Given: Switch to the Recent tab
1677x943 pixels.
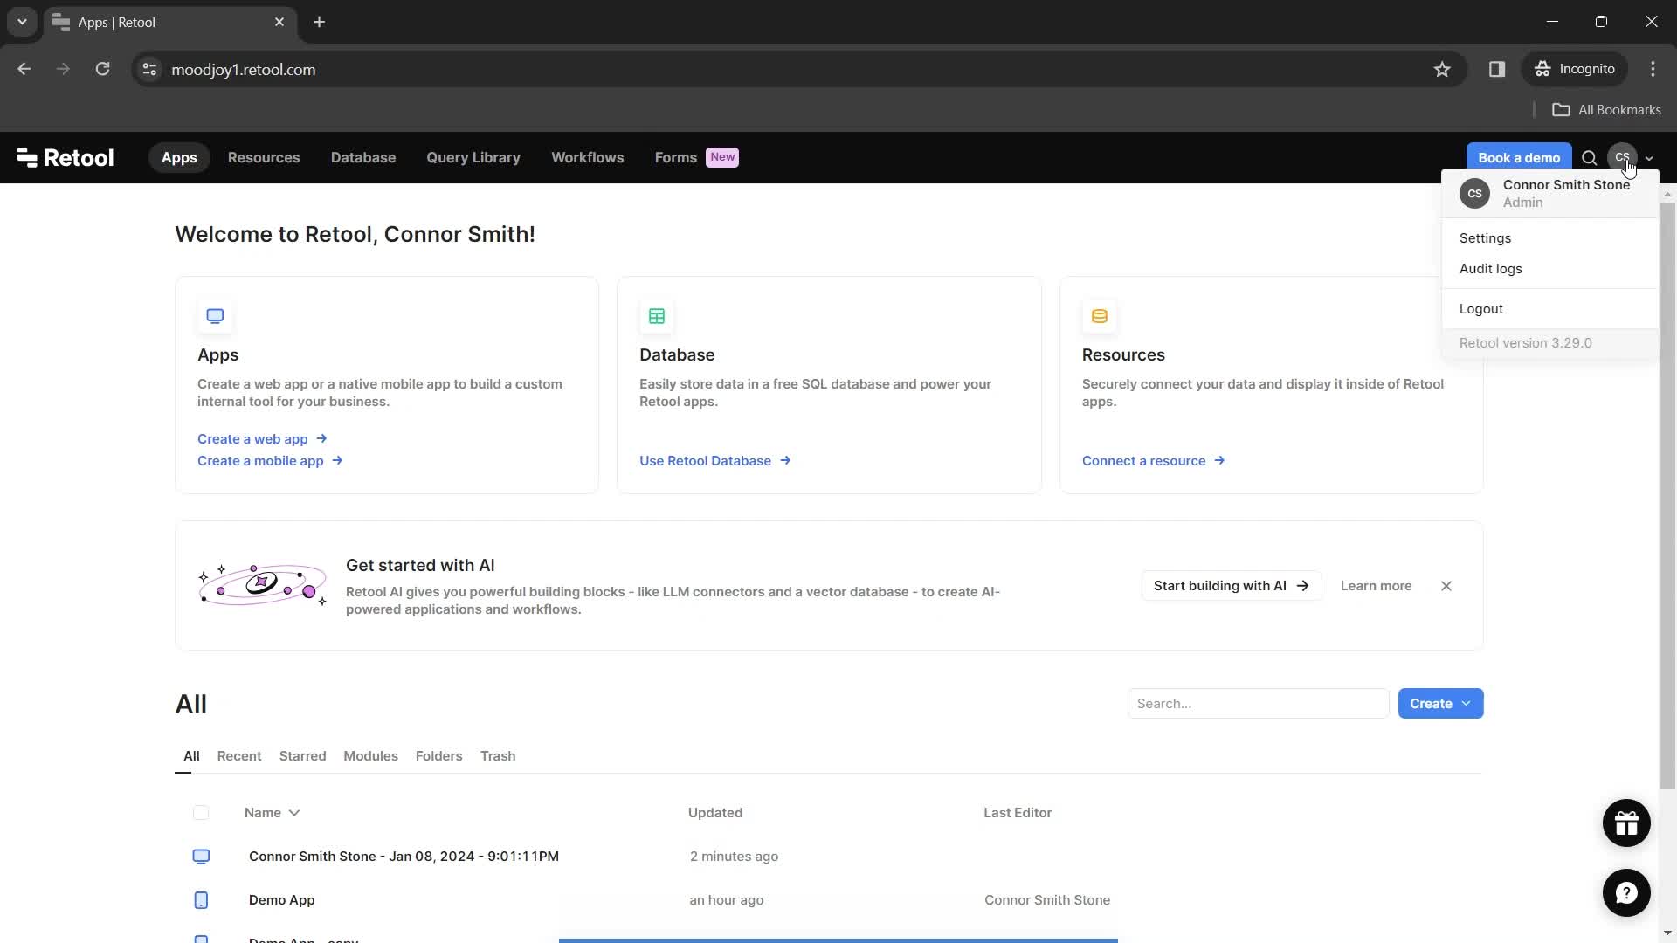Looking at the screenshot, I should click(x=238, y=755).
